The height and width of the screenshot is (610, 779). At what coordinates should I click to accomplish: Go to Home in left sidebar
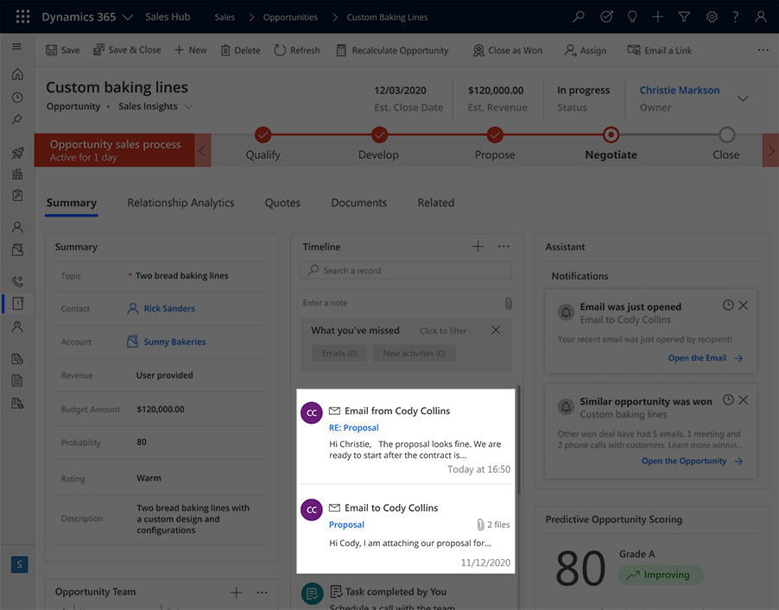point(17,74)
